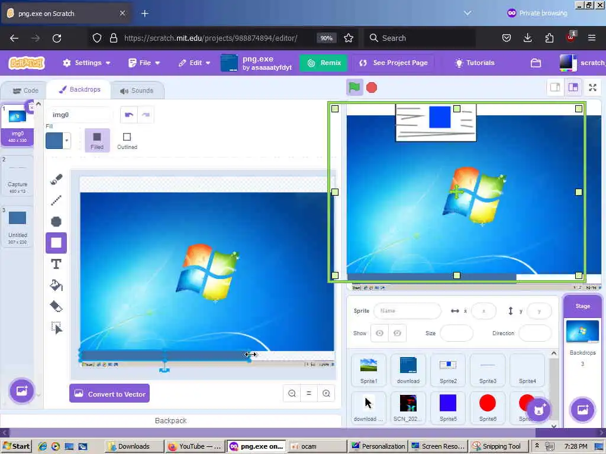The image size is (606, 454).
Task: Open Firefox hamburger menu
Action: click(x=592, y=38)
